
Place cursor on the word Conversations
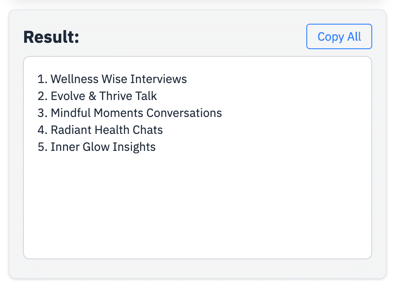coord(184,113)
